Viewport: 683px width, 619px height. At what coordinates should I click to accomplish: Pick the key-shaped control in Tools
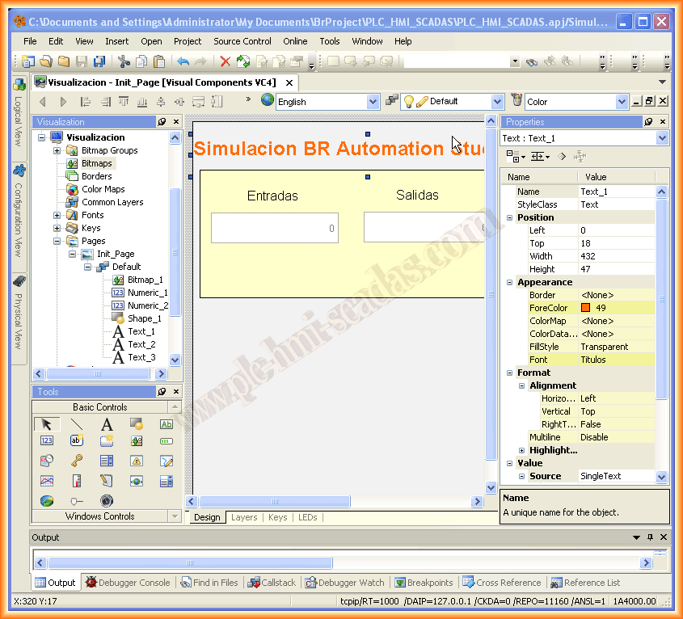click(76, 461)
